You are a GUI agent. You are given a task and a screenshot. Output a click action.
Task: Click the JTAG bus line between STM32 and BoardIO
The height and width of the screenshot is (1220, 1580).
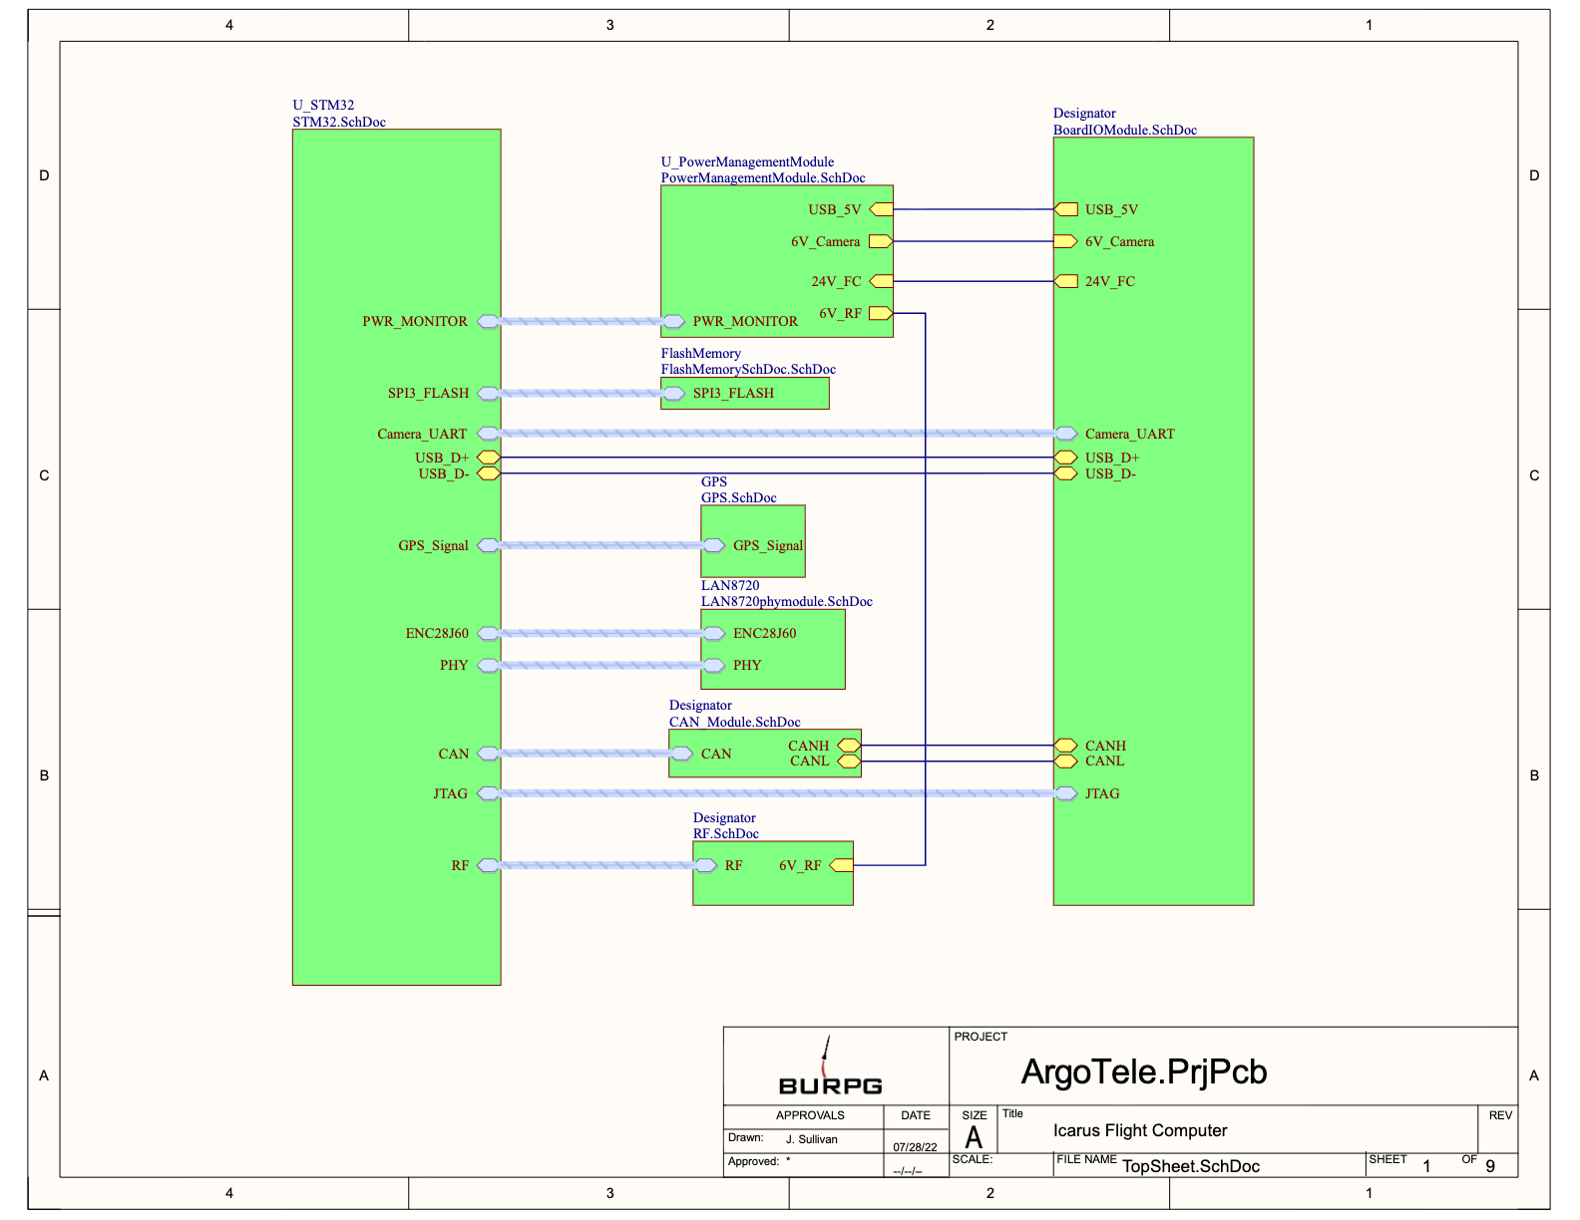(777, 793)
